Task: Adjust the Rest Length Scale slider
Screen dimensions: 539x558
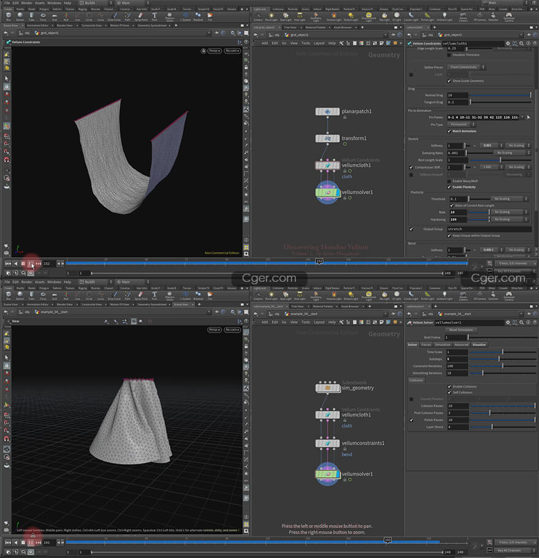Action: (500, 160)
